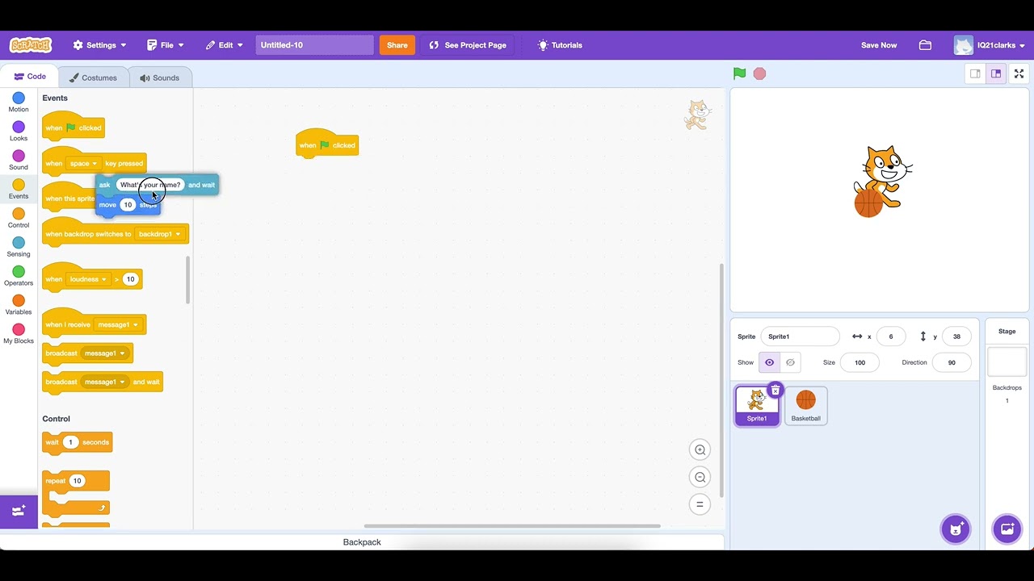Select the Sprite1 thumbnail
Image resolution: width=1034 pixels, height=581 pixels.
[x=757, y=405]
